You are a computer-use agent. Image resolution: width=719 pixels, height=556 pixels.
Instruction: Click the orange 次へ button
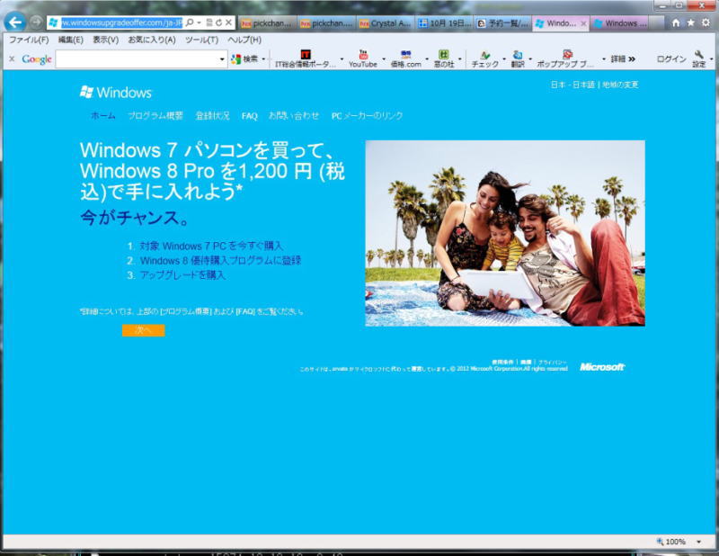(144, 330)
